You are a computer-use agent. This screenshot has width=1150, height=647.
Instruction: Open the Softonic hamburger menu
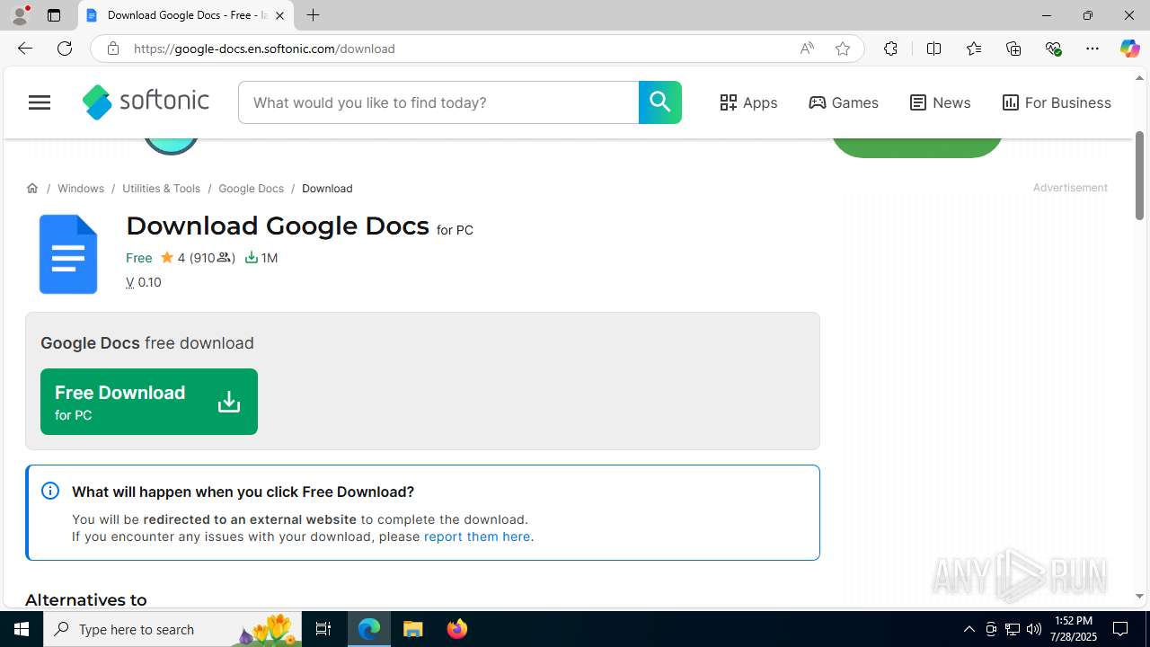[x=40, y=102]
